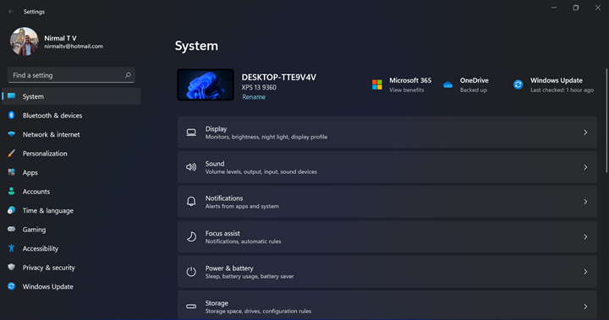Expand the Focus assist row chevron
The image size is (609, 320).
[585, 236]
